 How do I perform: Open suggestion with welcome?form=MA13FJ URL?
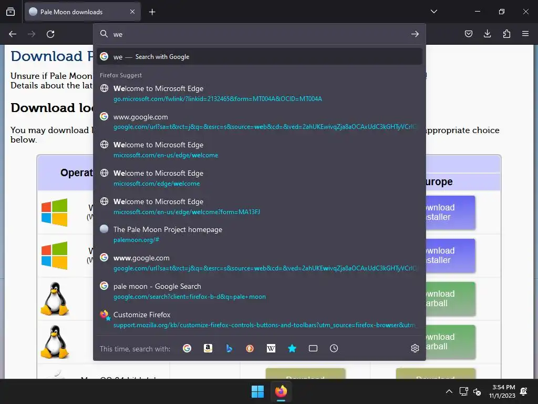pos(260,206)
